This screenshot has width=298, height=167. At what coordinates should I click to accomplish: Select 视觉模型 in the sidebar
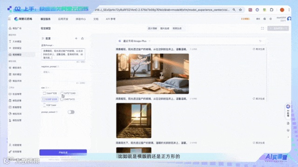(15, 55)
